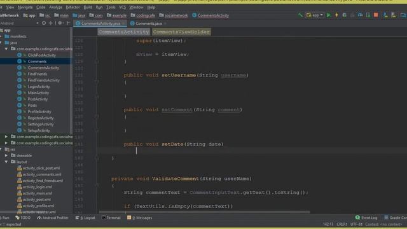Image resolution: width=407 pixels, height=229 pixels.
Task: Click the Terminal tool window icon
Action: [104, 218]
